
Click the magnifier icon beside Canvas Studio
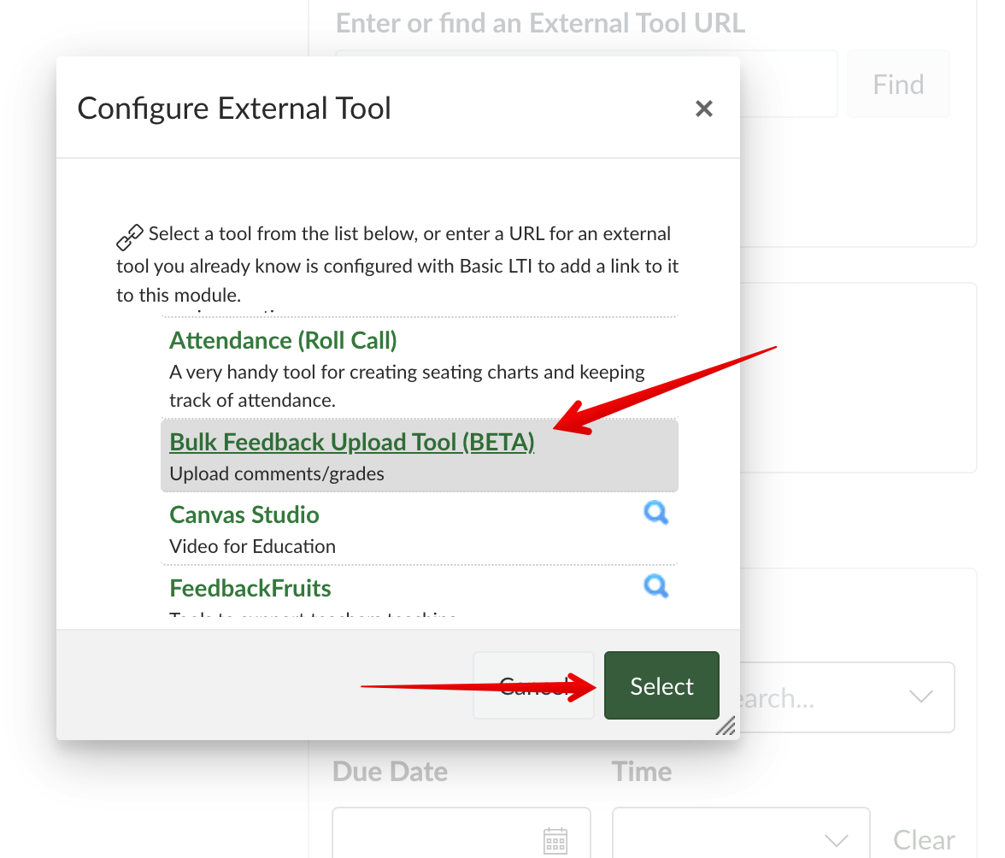point(655,513)
